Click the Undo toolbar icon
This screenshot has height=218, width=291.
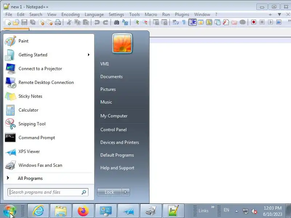[x=97, y=22]
